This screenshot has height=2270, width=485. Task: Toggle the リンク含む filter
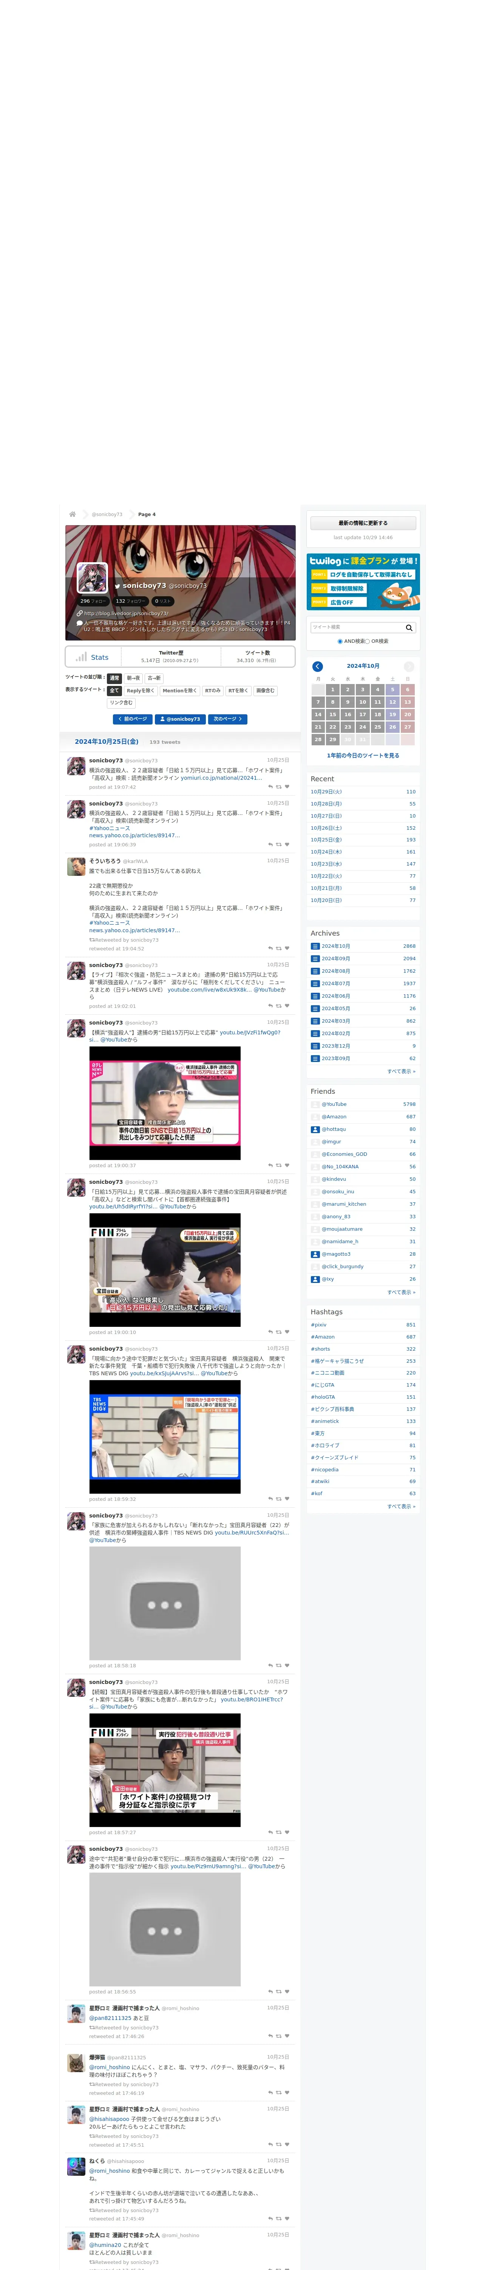click(x=122, y=703)
